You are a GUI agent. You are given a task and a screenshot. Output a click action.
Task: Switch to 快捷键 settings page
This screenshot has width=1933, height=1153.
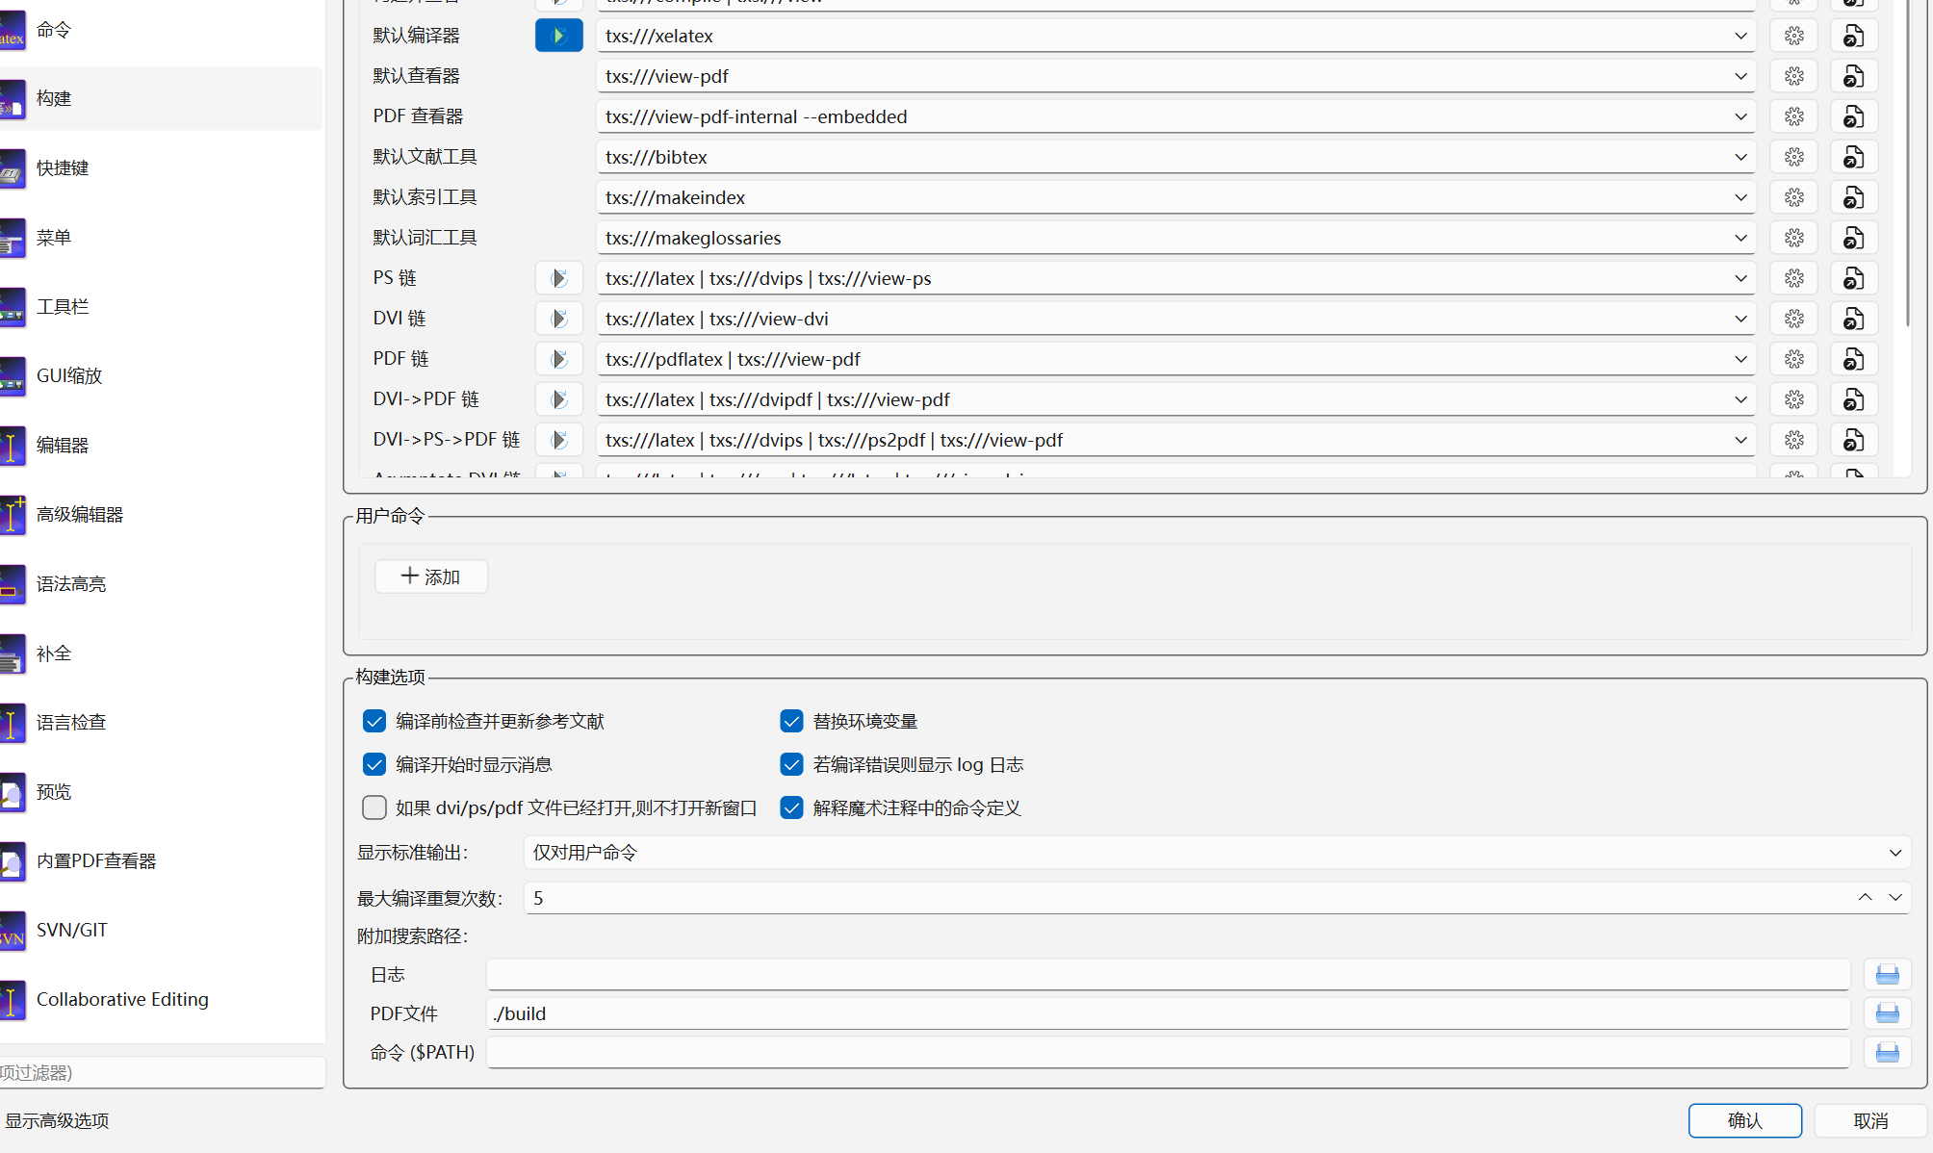pyautogui.click(x=161, y=167)
